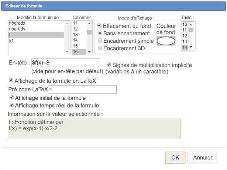Uncheck Effacement du fond
This screenshot has width=227, height=170.
coord(99,25)
